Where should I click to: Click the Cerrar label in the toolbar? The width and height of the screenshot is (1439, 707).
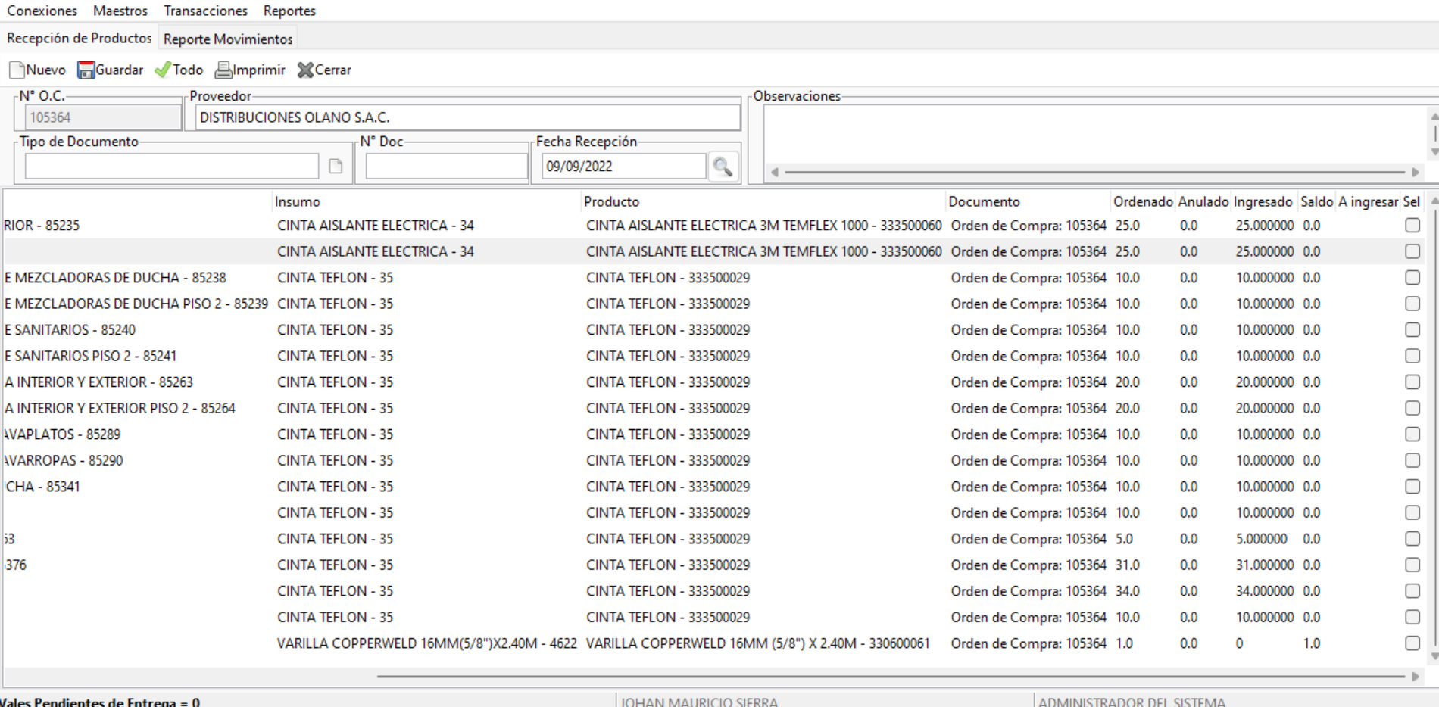[x=332, y=70]
